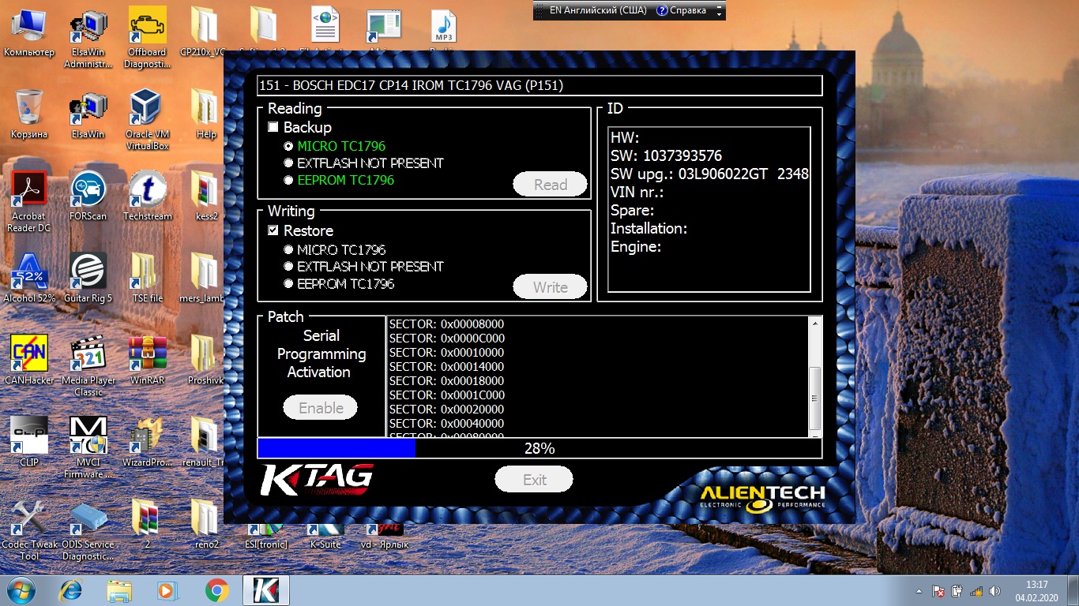Image resolution: width=1079 pixels, height=606 pixels.
Task: Open the CLIP desktop shortcut
Action: (x=29, y=443)
